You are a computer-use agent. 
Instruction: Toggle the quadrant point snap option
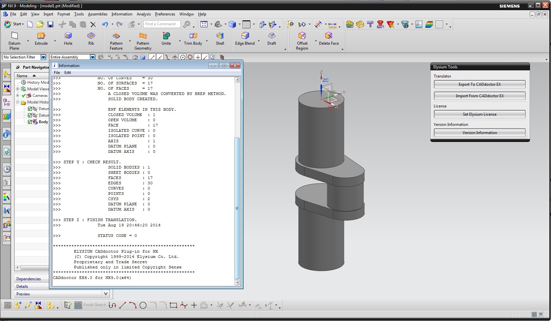(x=190, y=57)
